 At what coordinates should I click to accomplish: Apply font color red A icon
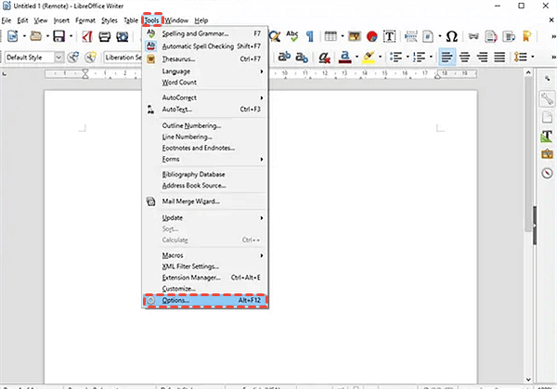click(345, 58)
